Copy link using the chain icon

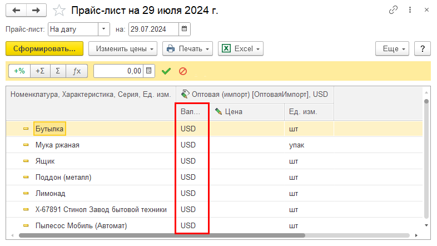click(393, 10)
